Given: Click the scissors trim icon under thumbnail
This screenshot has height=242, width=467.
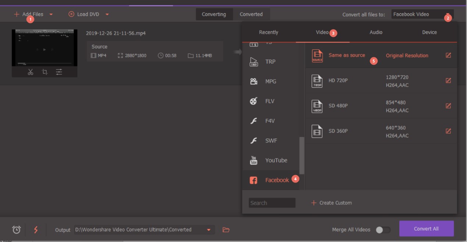Looking at the screenshot, I should (x=31, y=72).
